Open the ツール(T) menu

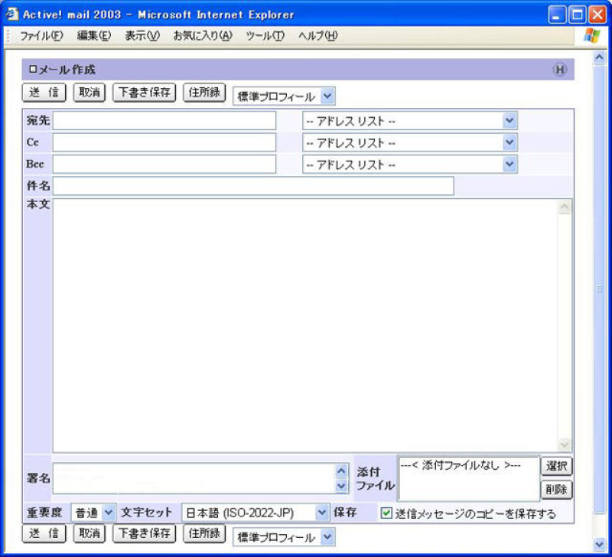pyautogui.click(x=265, y=36)
